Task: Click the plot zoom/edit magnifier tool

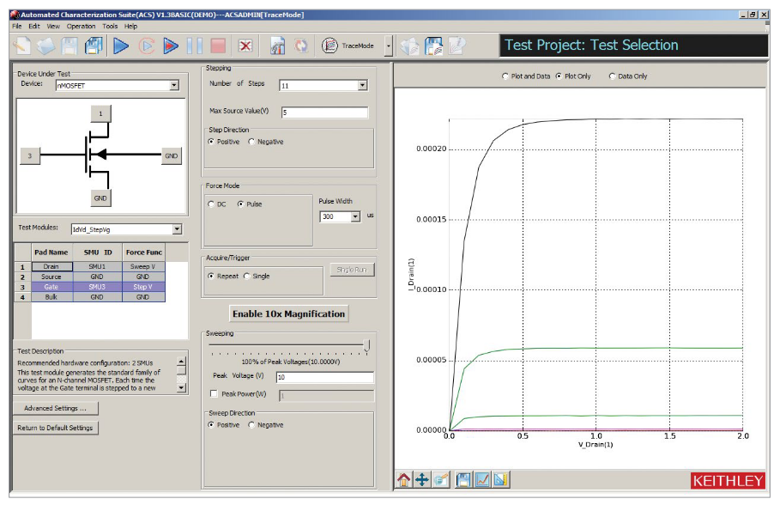Action: coord(441,479)
